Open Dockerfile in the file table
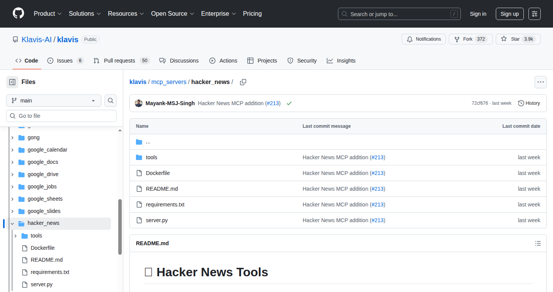 click(x=158, y=173)
